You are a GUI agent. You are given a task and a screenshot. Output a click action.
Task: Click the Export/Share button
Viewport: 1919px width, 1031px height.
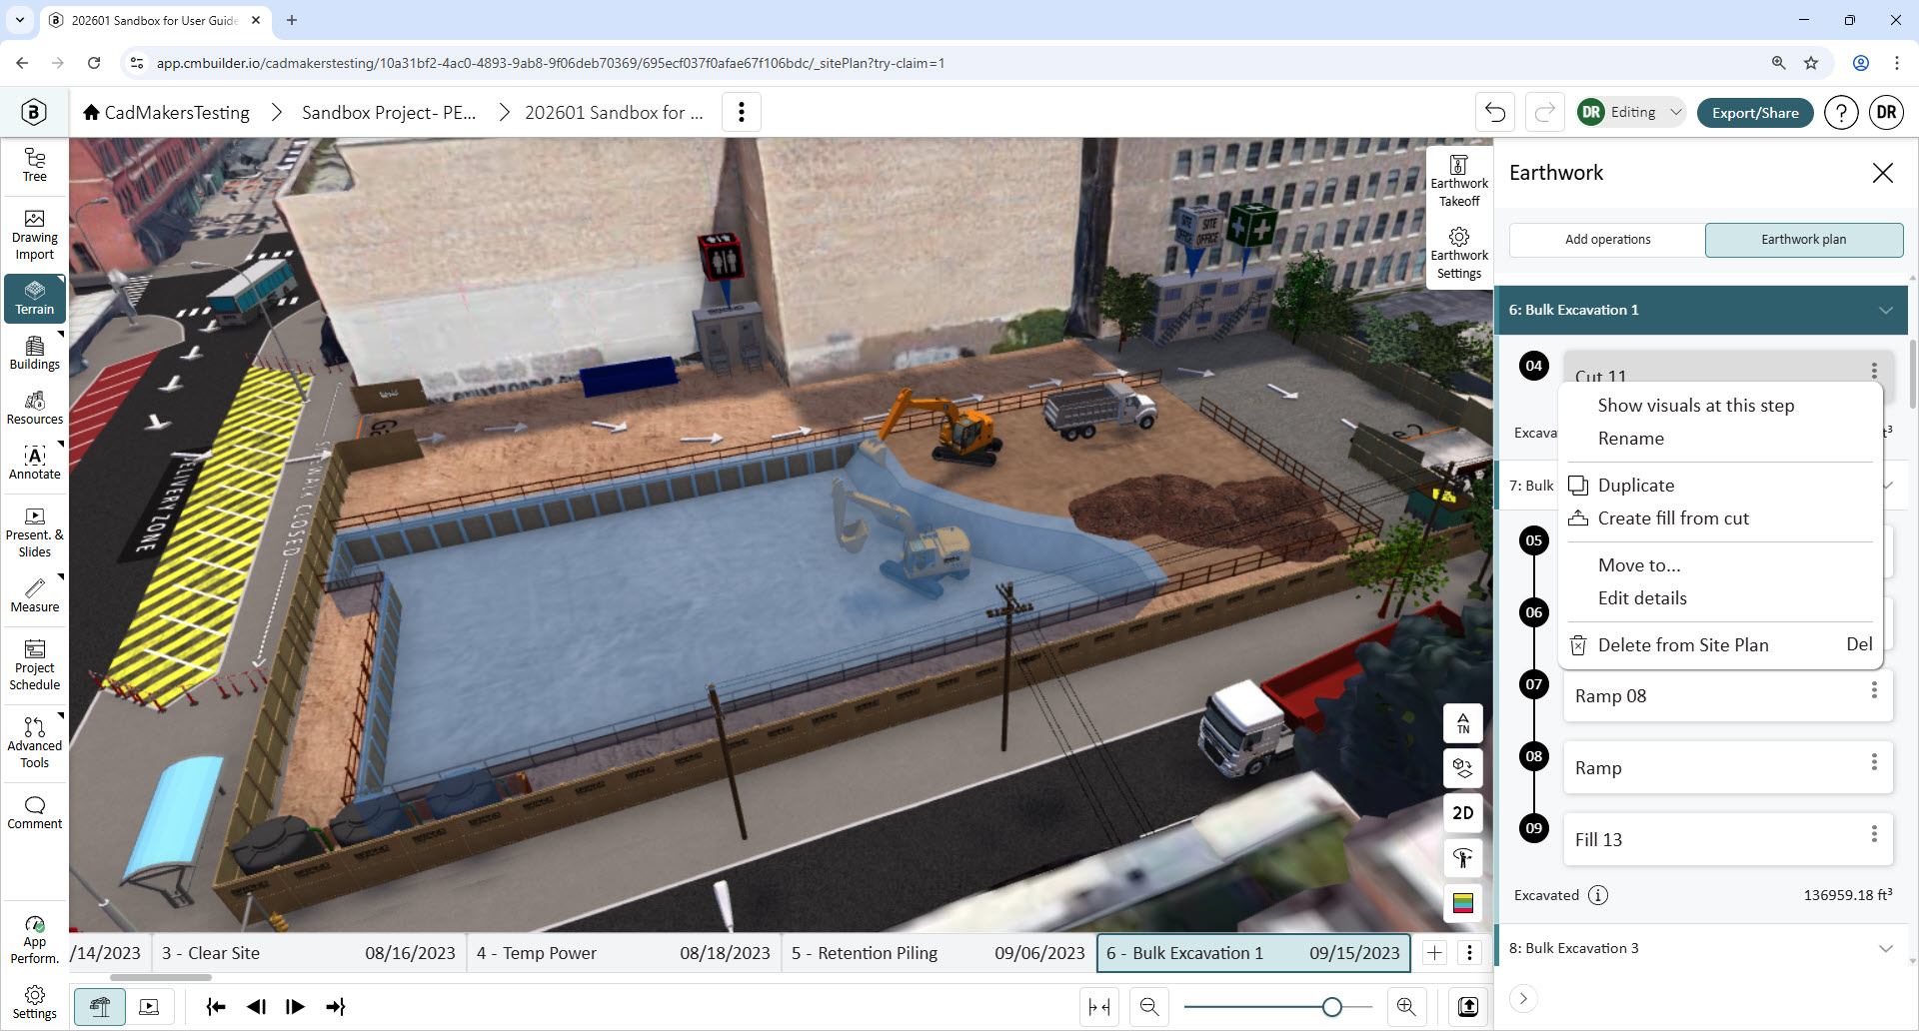(1755, 113)
